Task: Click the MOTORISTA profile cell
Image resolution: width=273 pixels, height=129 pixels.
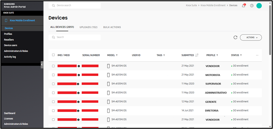Action: [213, 75]
